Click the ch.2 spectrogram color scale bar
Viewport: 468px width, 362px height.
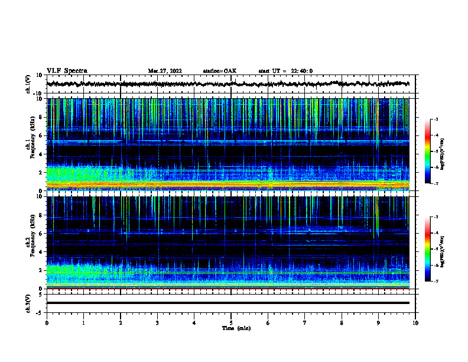(427, 249)
